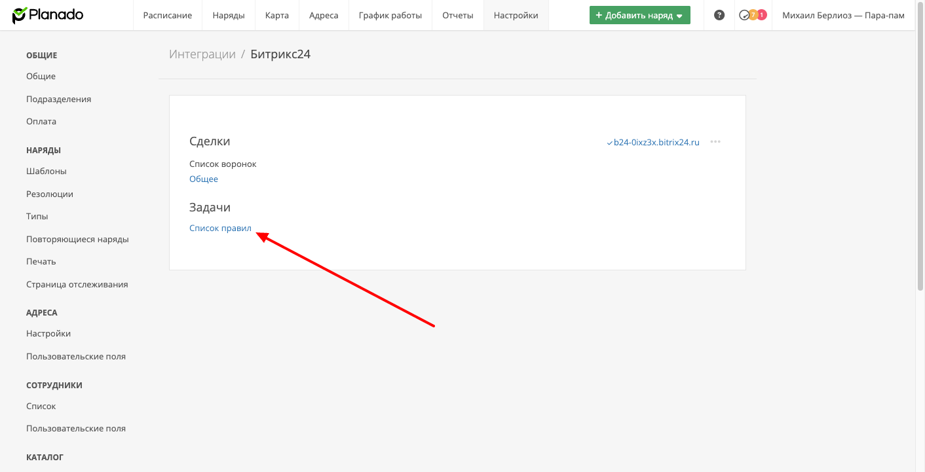The image size is (925, 472).
Task: Select Подразделения in the sidebar
Action: coord(59,99)
